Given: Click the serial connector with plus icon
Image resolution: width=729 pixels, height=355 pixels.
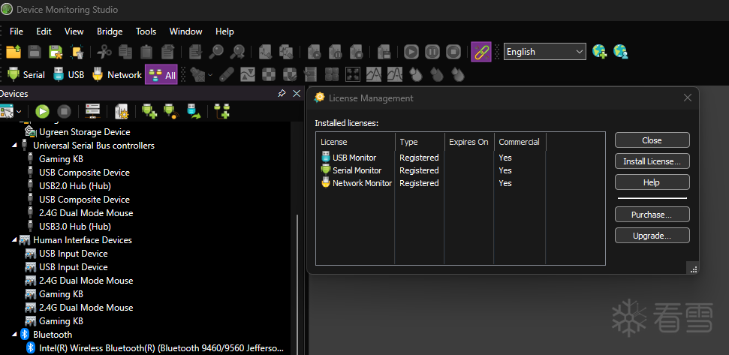Looking at the screenshot, I should [x=149, y=112].
